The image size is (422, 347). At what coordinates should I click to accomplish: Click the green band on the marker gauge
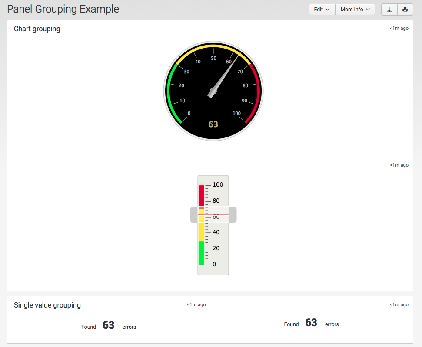click(202, 253)
